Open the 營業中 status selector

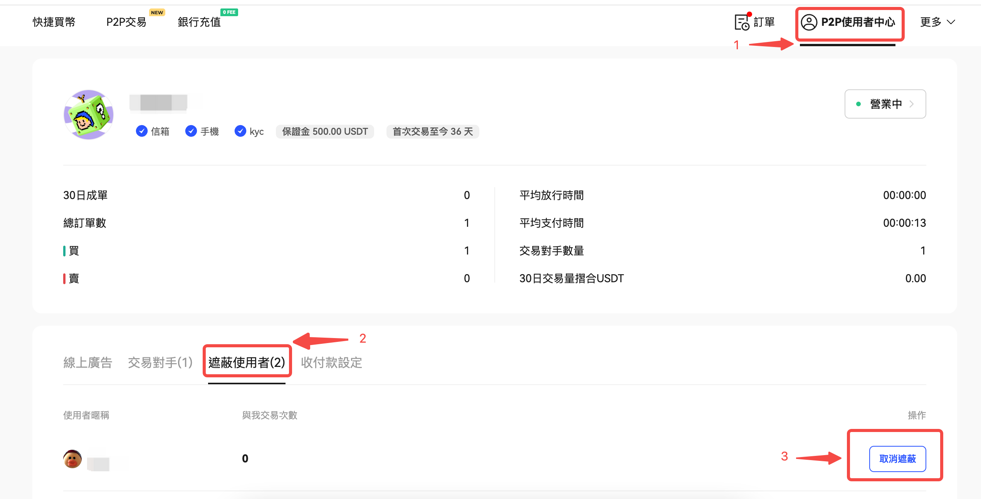(885, 104)
